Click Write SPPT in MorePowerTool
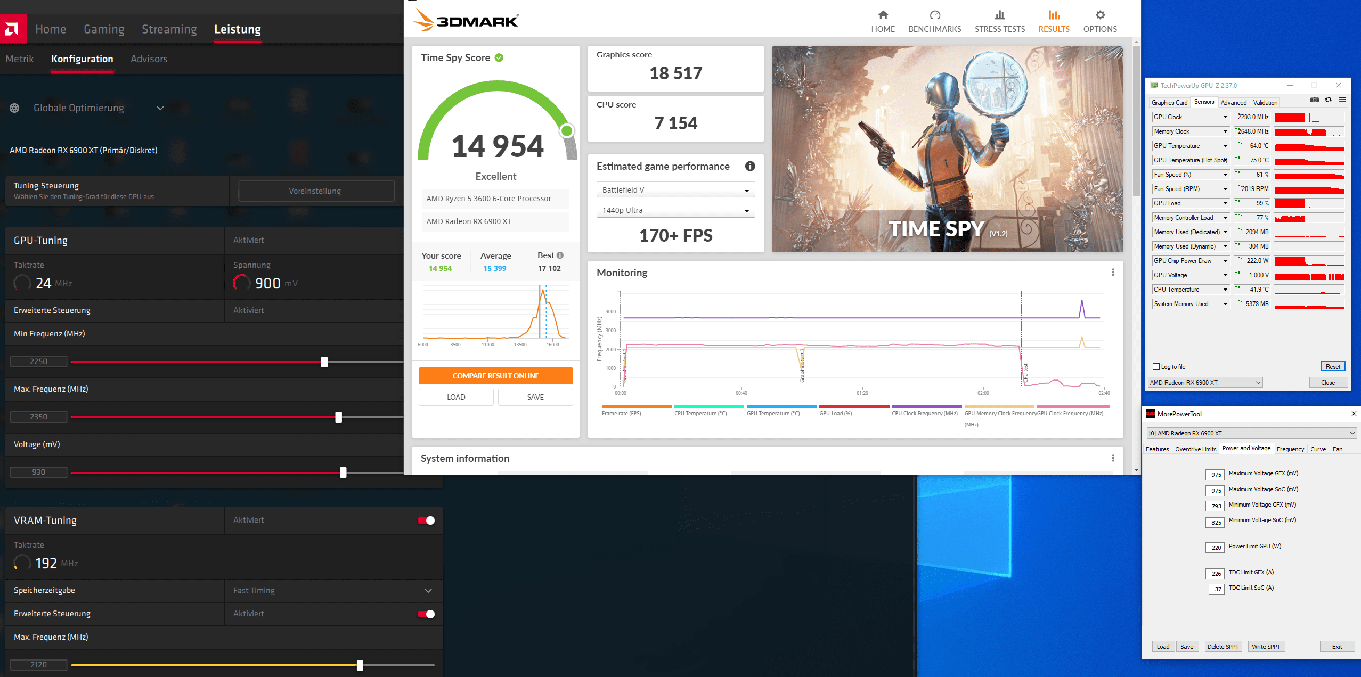This screenshot has height=677, width=1361. (x=1266, y=647)
